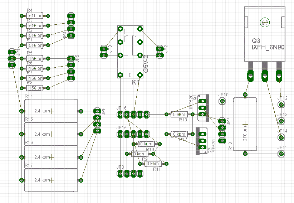Select the JP2 connector label

(166, 49)
